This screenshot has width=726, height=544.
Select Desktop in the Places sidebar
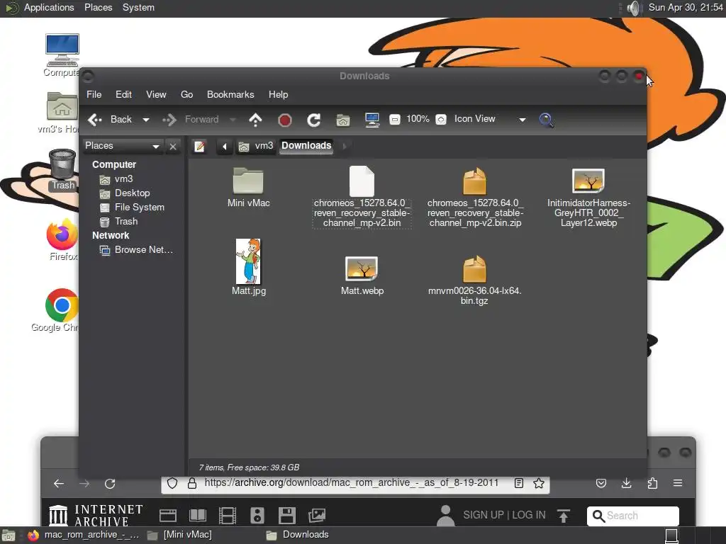[x=125, y=193]
